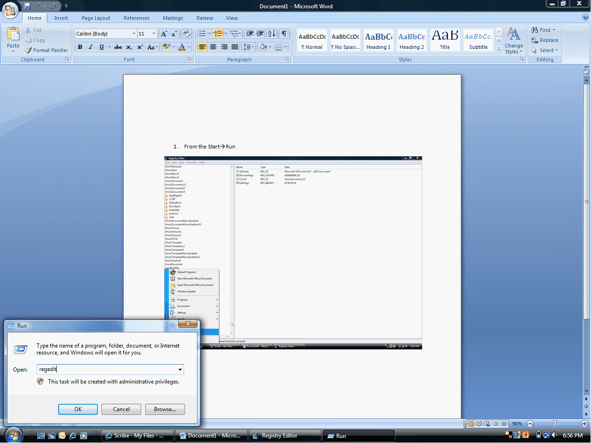Apply Heading 1 style
591x443 pixels.
pyautogui.click(x=378, y=40)
